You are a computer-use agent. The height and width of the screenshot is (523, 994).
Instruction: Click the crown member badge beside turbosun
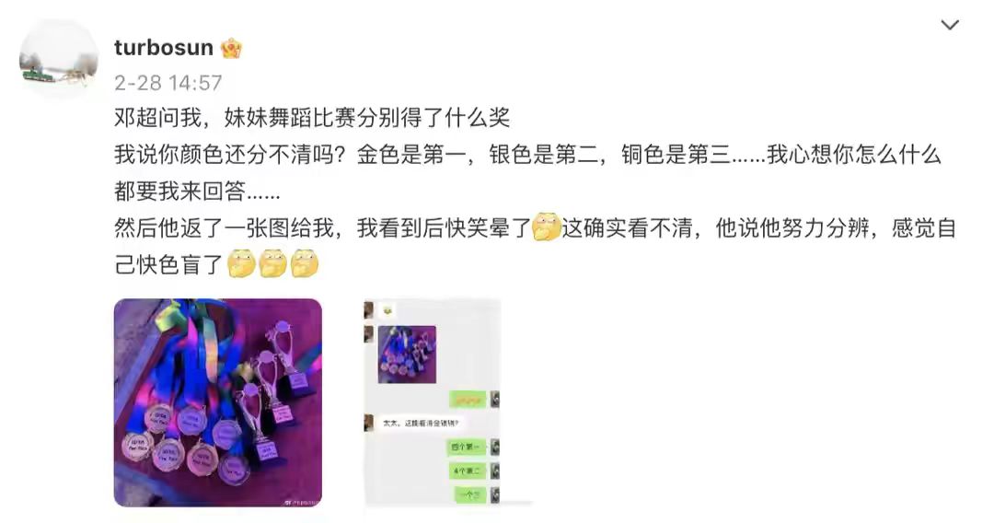point(231,48)
